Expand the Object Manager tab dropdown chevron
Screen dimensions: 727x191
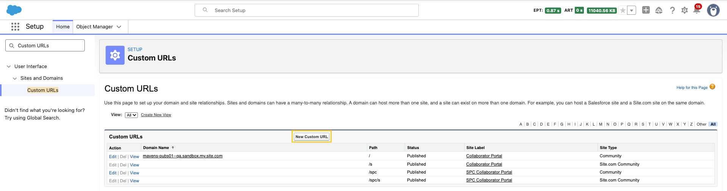(x=119, y=27)
